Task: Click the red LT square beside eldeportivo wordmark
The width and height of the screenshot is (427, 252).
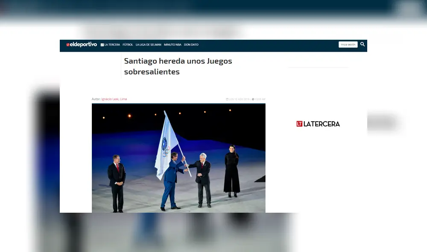Action: pos(67,44)
